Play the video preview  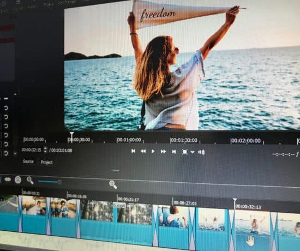pos(153,152)
